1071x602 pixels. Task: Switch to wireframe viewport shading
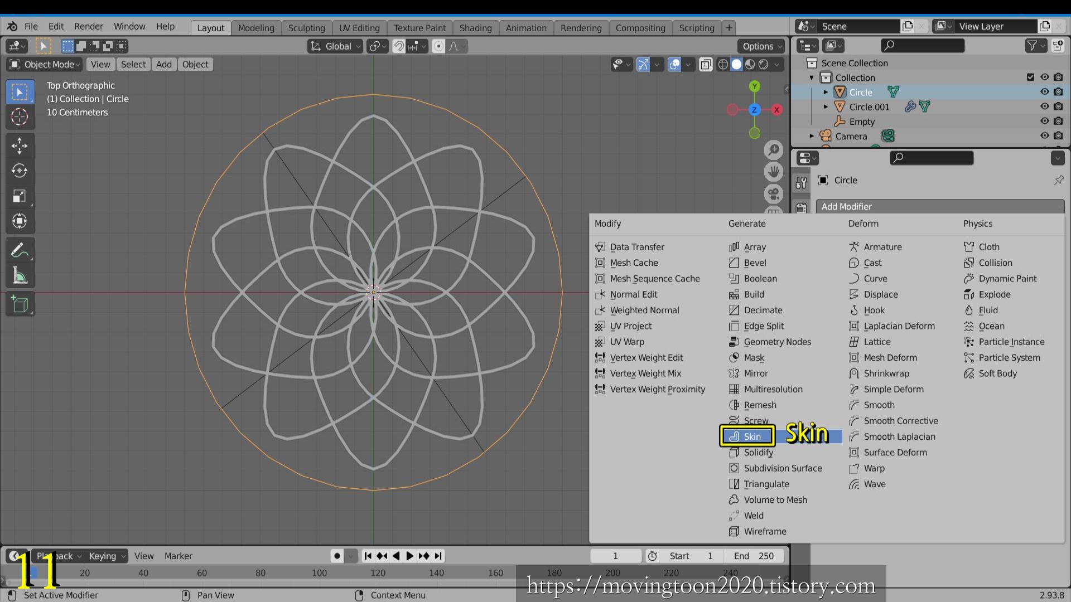[x=723, y=64]
